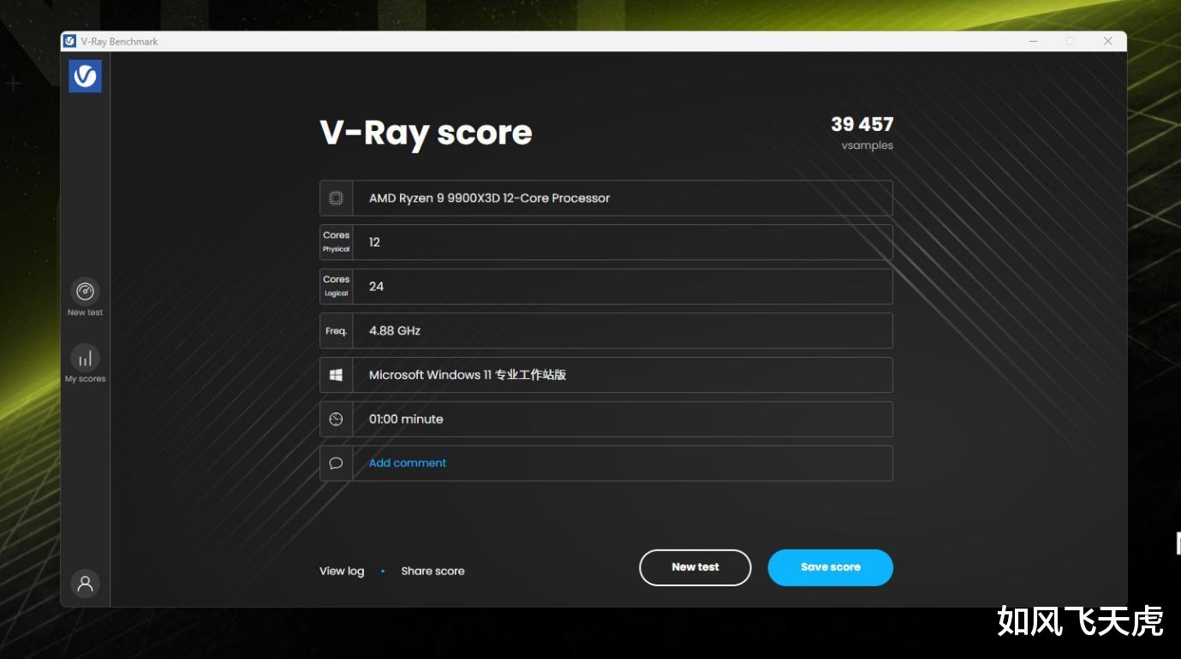Open View log link

point(342,571)
